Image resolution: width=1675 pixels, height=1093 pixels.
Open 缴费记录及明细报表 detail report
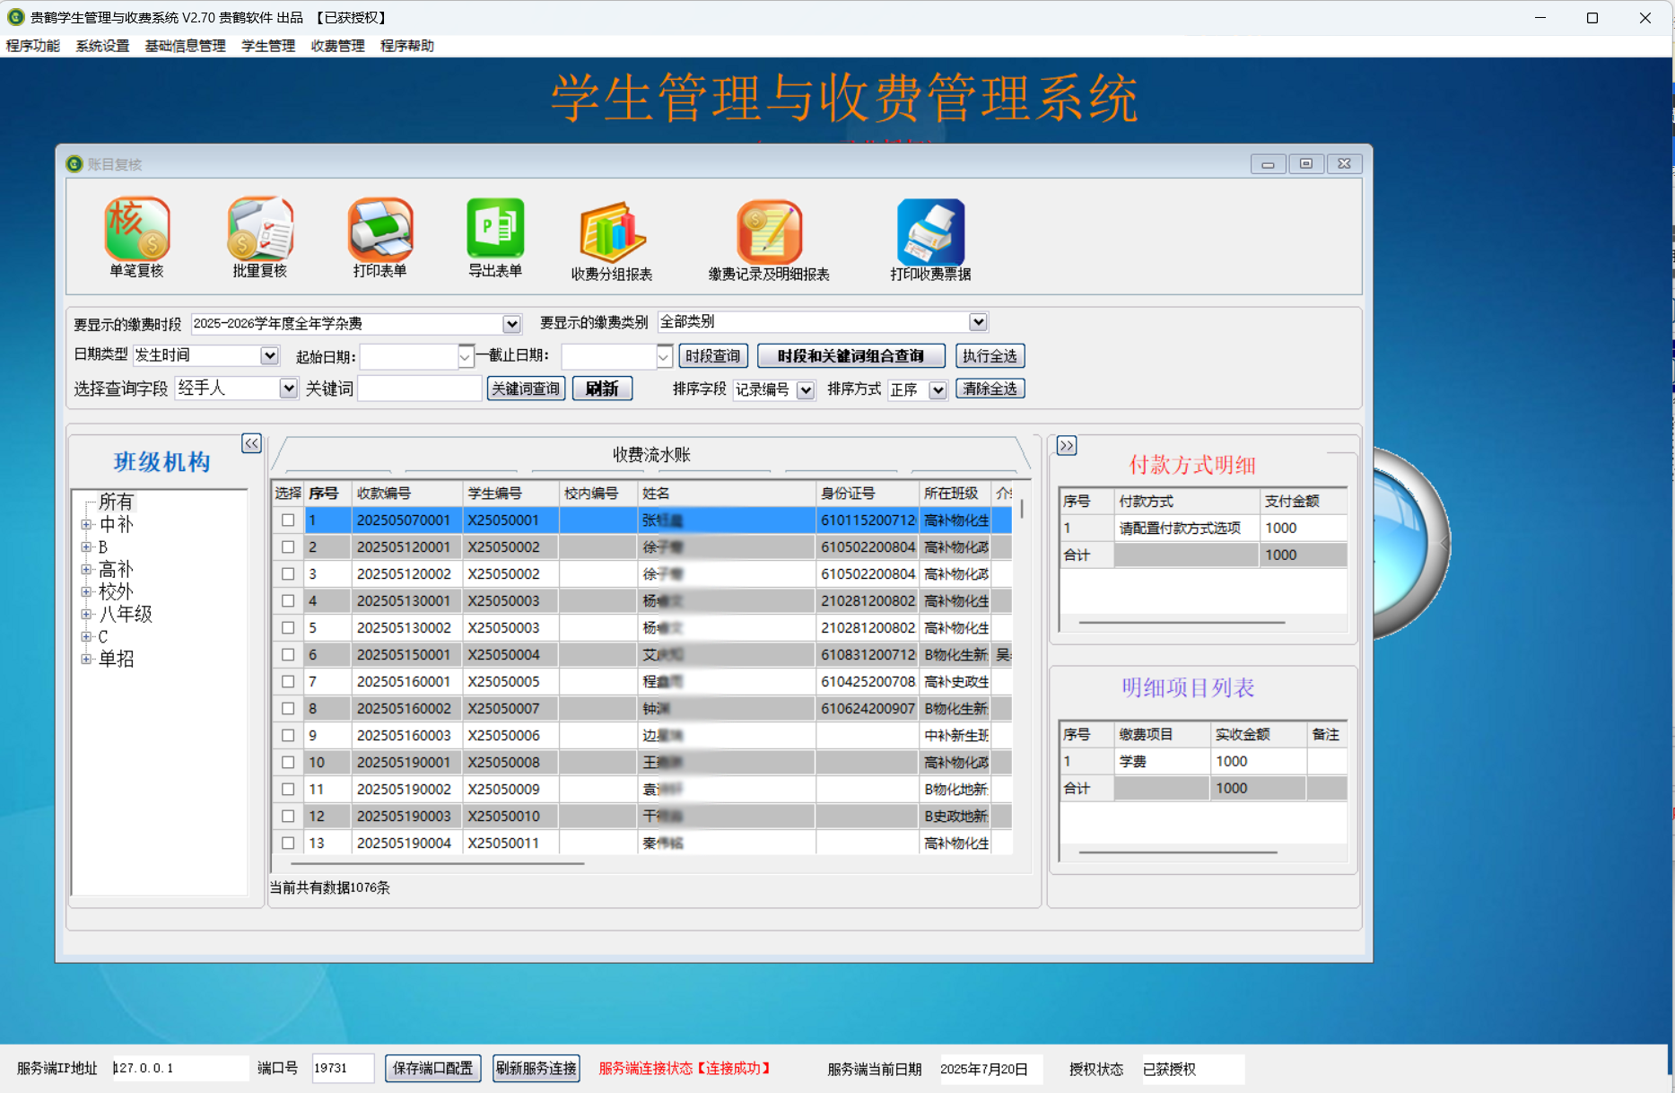click(770, 236)
